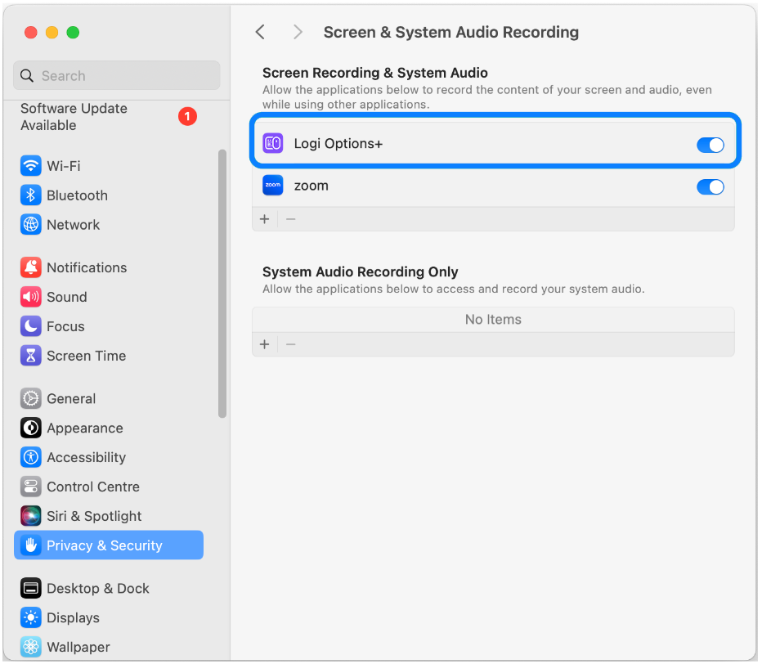Viewport: 762px width, 664px height.
Task: Click the Network globe icon
Action: pos(31,225)
